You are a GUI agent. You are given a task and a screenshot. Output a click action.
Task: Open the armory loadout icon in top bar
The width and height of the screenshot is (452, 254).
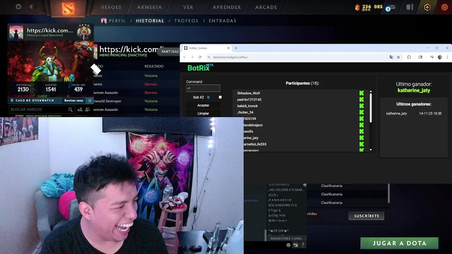410,7
